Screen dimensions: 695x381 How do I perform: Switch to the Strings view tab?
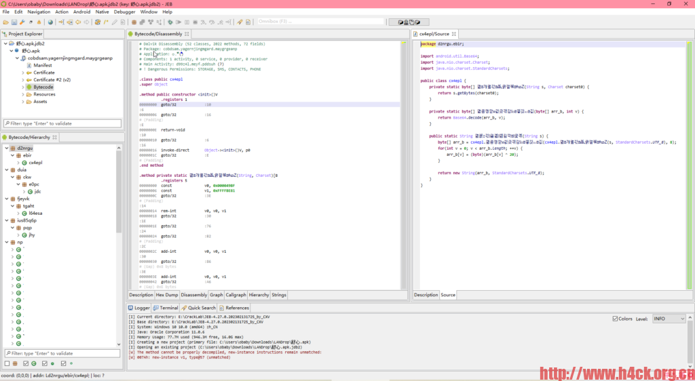point(279,295)
